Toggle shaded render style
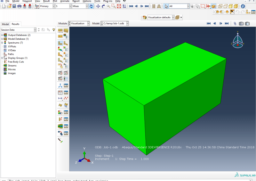Screen dimensions: 256x181 tap(236, 6)
